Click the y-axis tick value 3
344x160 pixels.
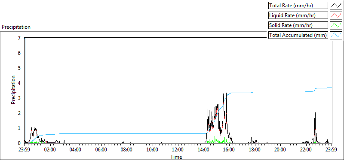coord(19,98)
